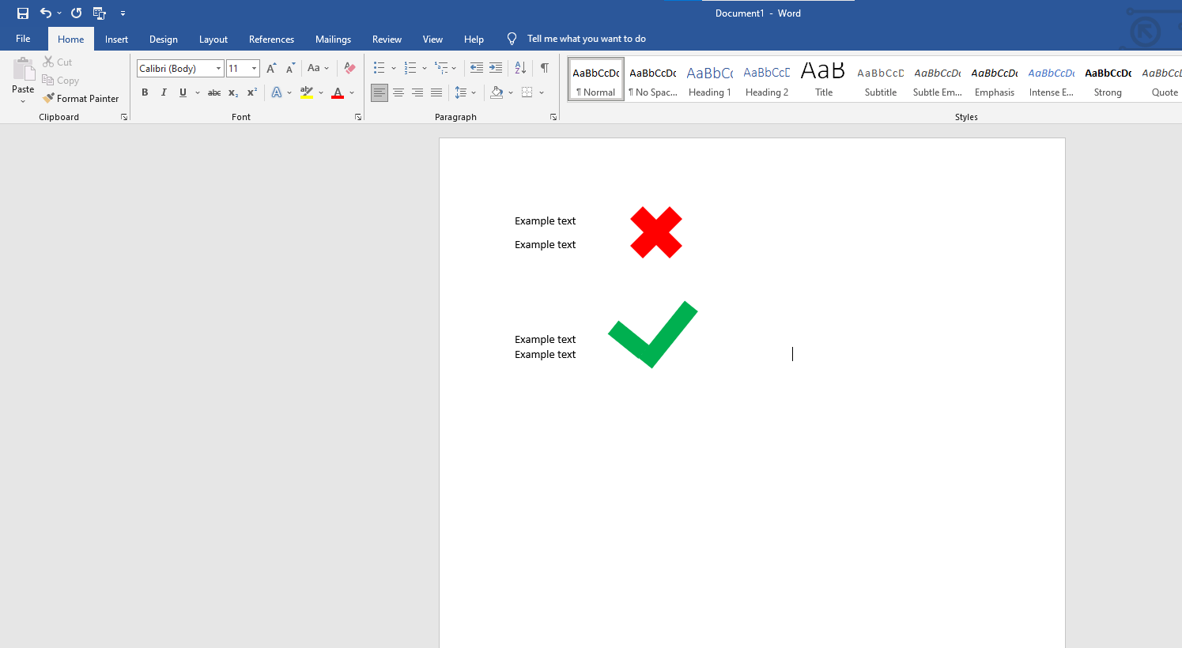
Task: Open Customize Quick Access Toolbar arrow
Action: click(x=123, y=13)
